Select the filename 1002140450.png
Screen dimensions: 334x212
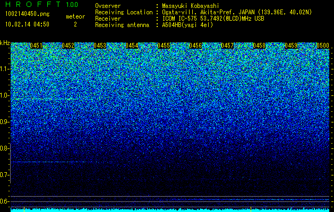click(28, 14)
